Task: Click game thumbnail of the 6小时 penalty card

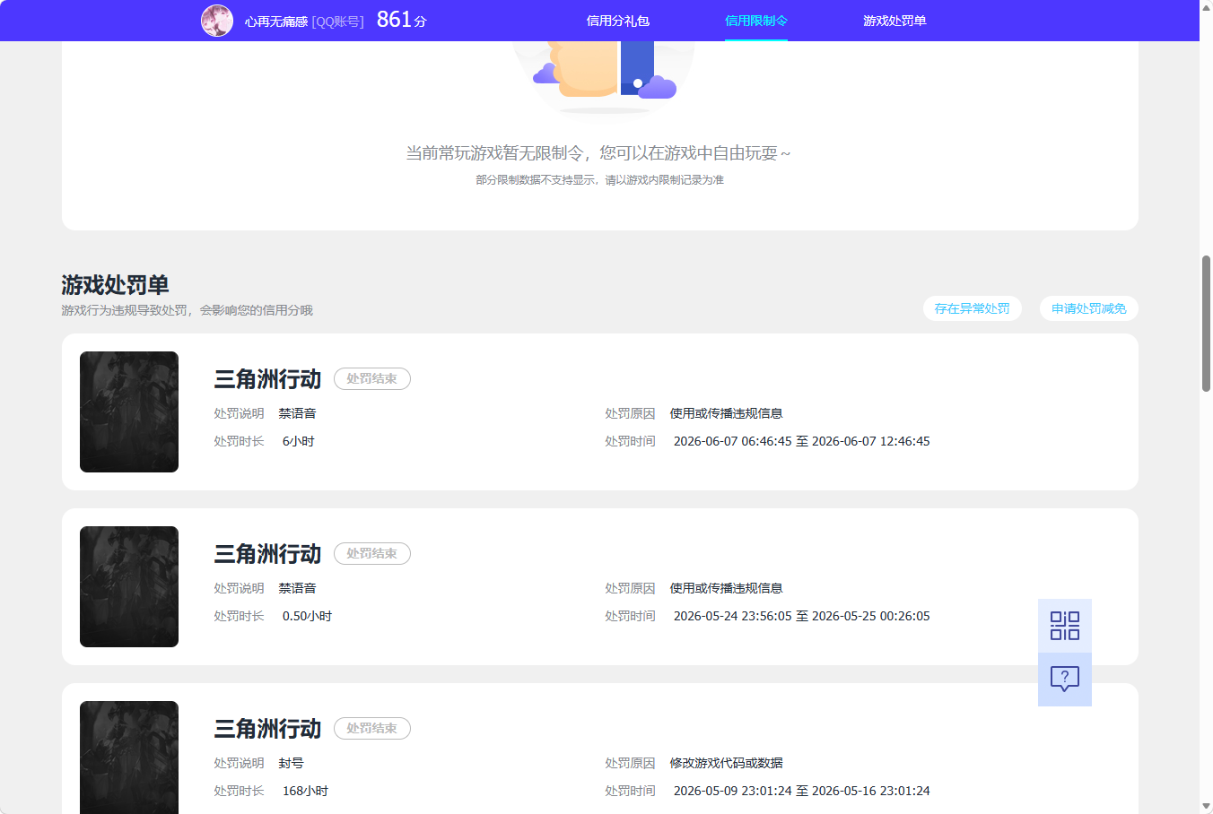Action: (x=129, y=411)
